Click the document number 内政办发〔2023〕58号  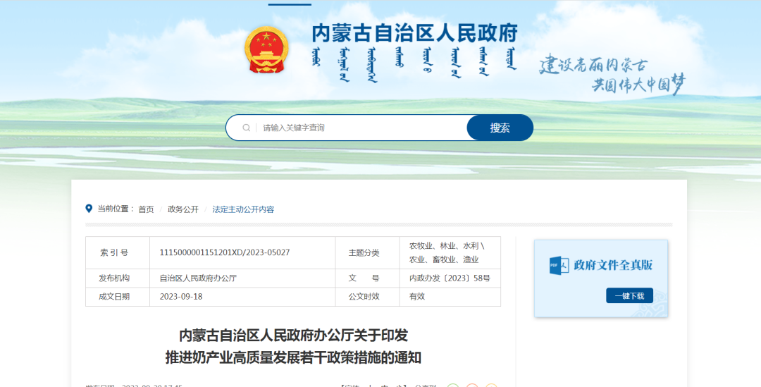point(450,278)
